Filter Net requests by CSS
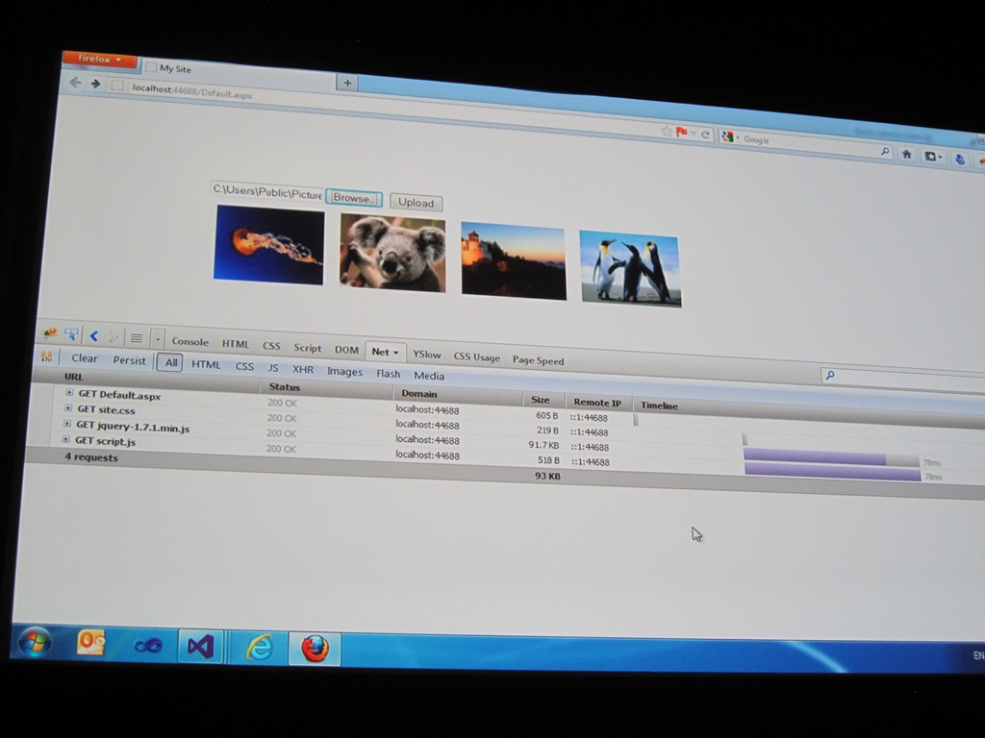 point(244,366)
